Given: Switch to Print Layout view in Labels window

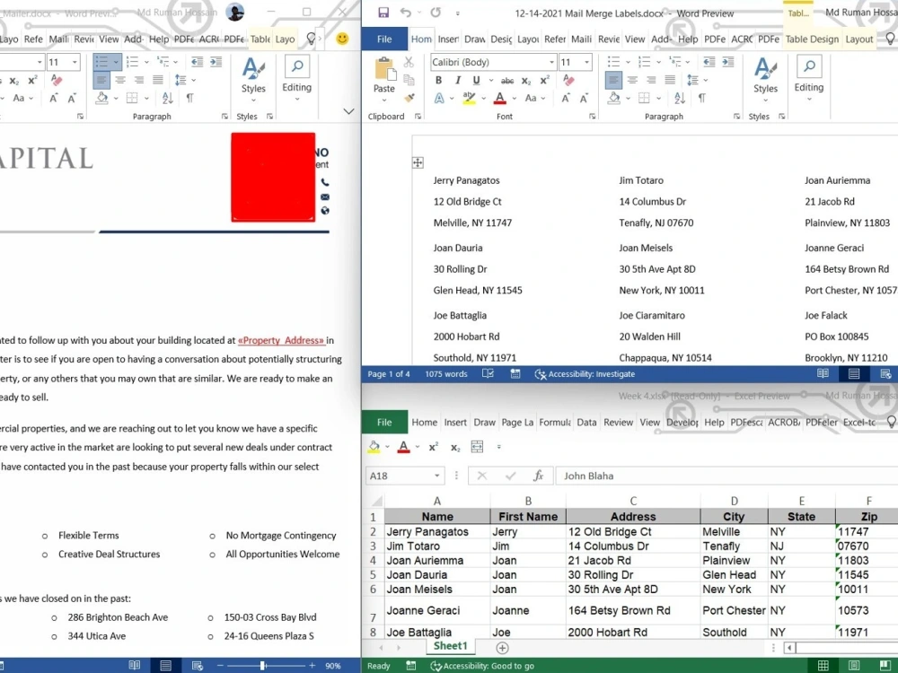Looking at the screenshot, I should (x=853, y=373).
